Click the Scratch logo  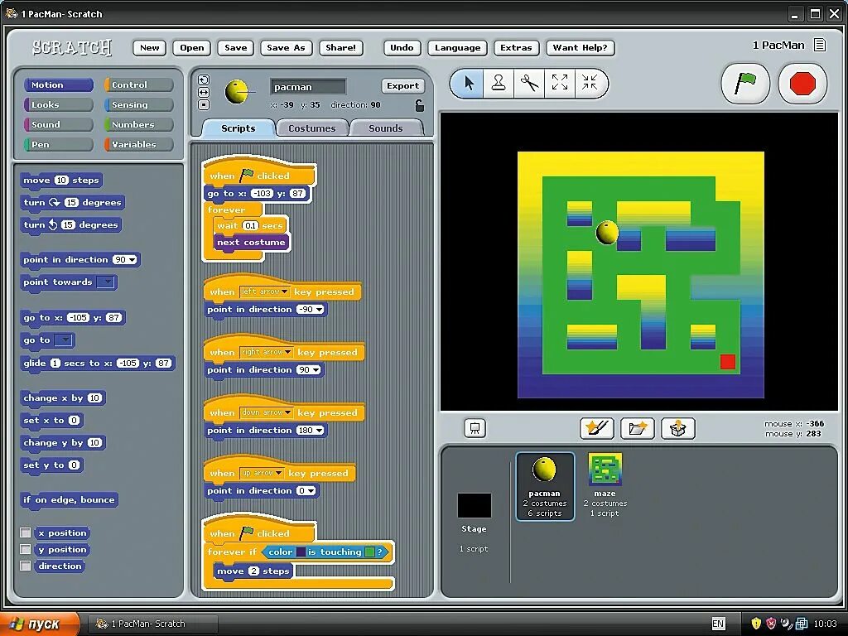click(x=72, y=47)
